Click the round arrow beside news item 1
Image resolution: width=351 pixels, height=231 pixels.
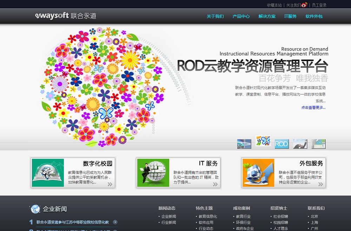click(115, 222)
